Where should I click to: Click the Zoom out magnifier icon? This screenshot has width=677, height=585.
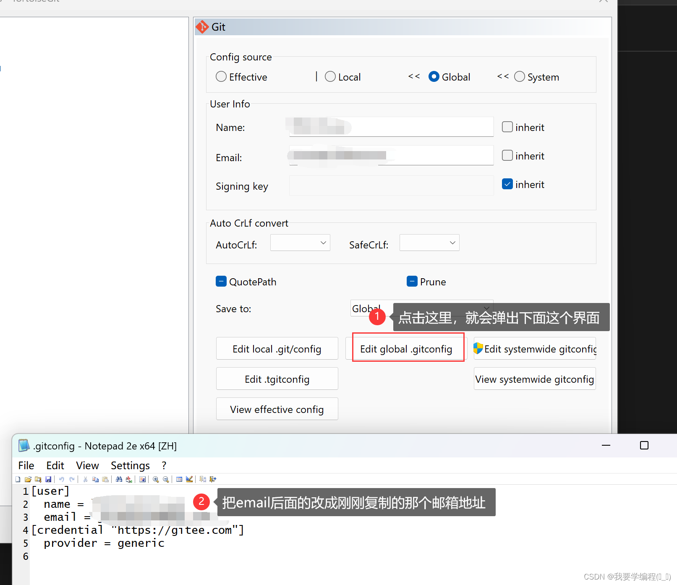pos(166,479)
